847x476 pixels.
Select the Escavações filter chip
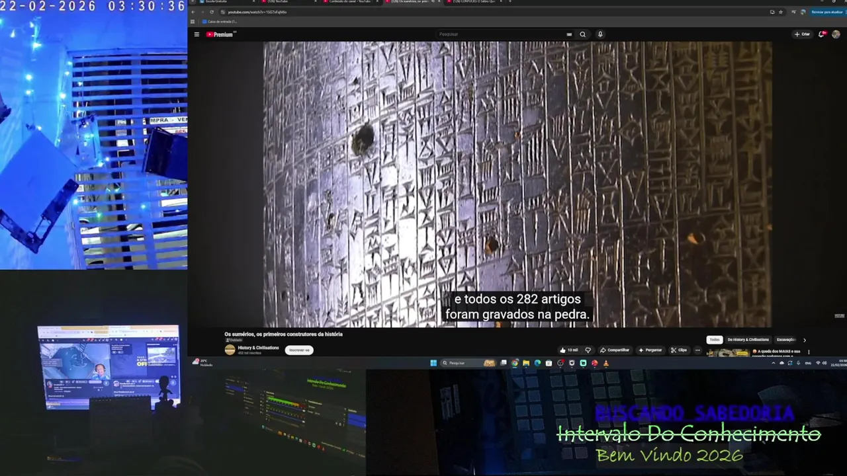pos(786,340)
